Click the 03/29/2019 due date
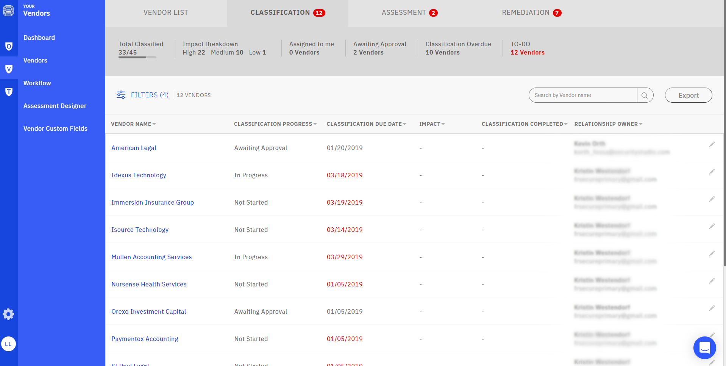The width and height of the screenshot is (726, 366). pos(345,257)
